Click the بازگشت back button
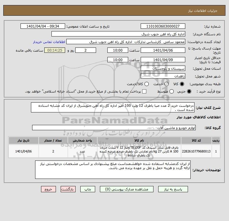 point(68,189)
